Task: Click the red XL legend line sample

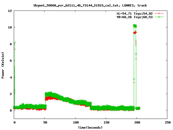Action: tap(159, 14)
